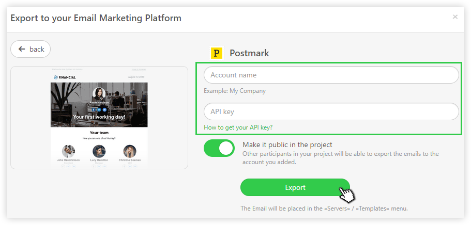Click the 'Your team' heading in preview
Screen dimensions: 471x225
99,133
